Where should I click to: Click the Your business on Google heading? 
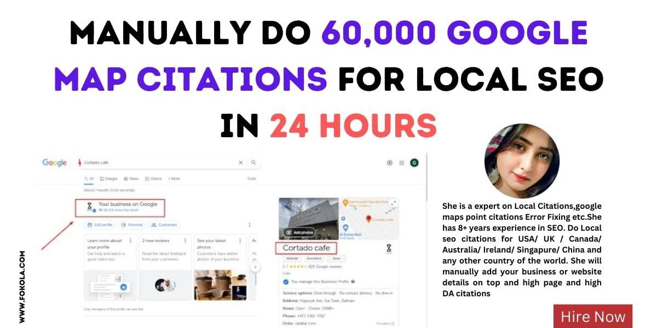click(x=128, y=204)
